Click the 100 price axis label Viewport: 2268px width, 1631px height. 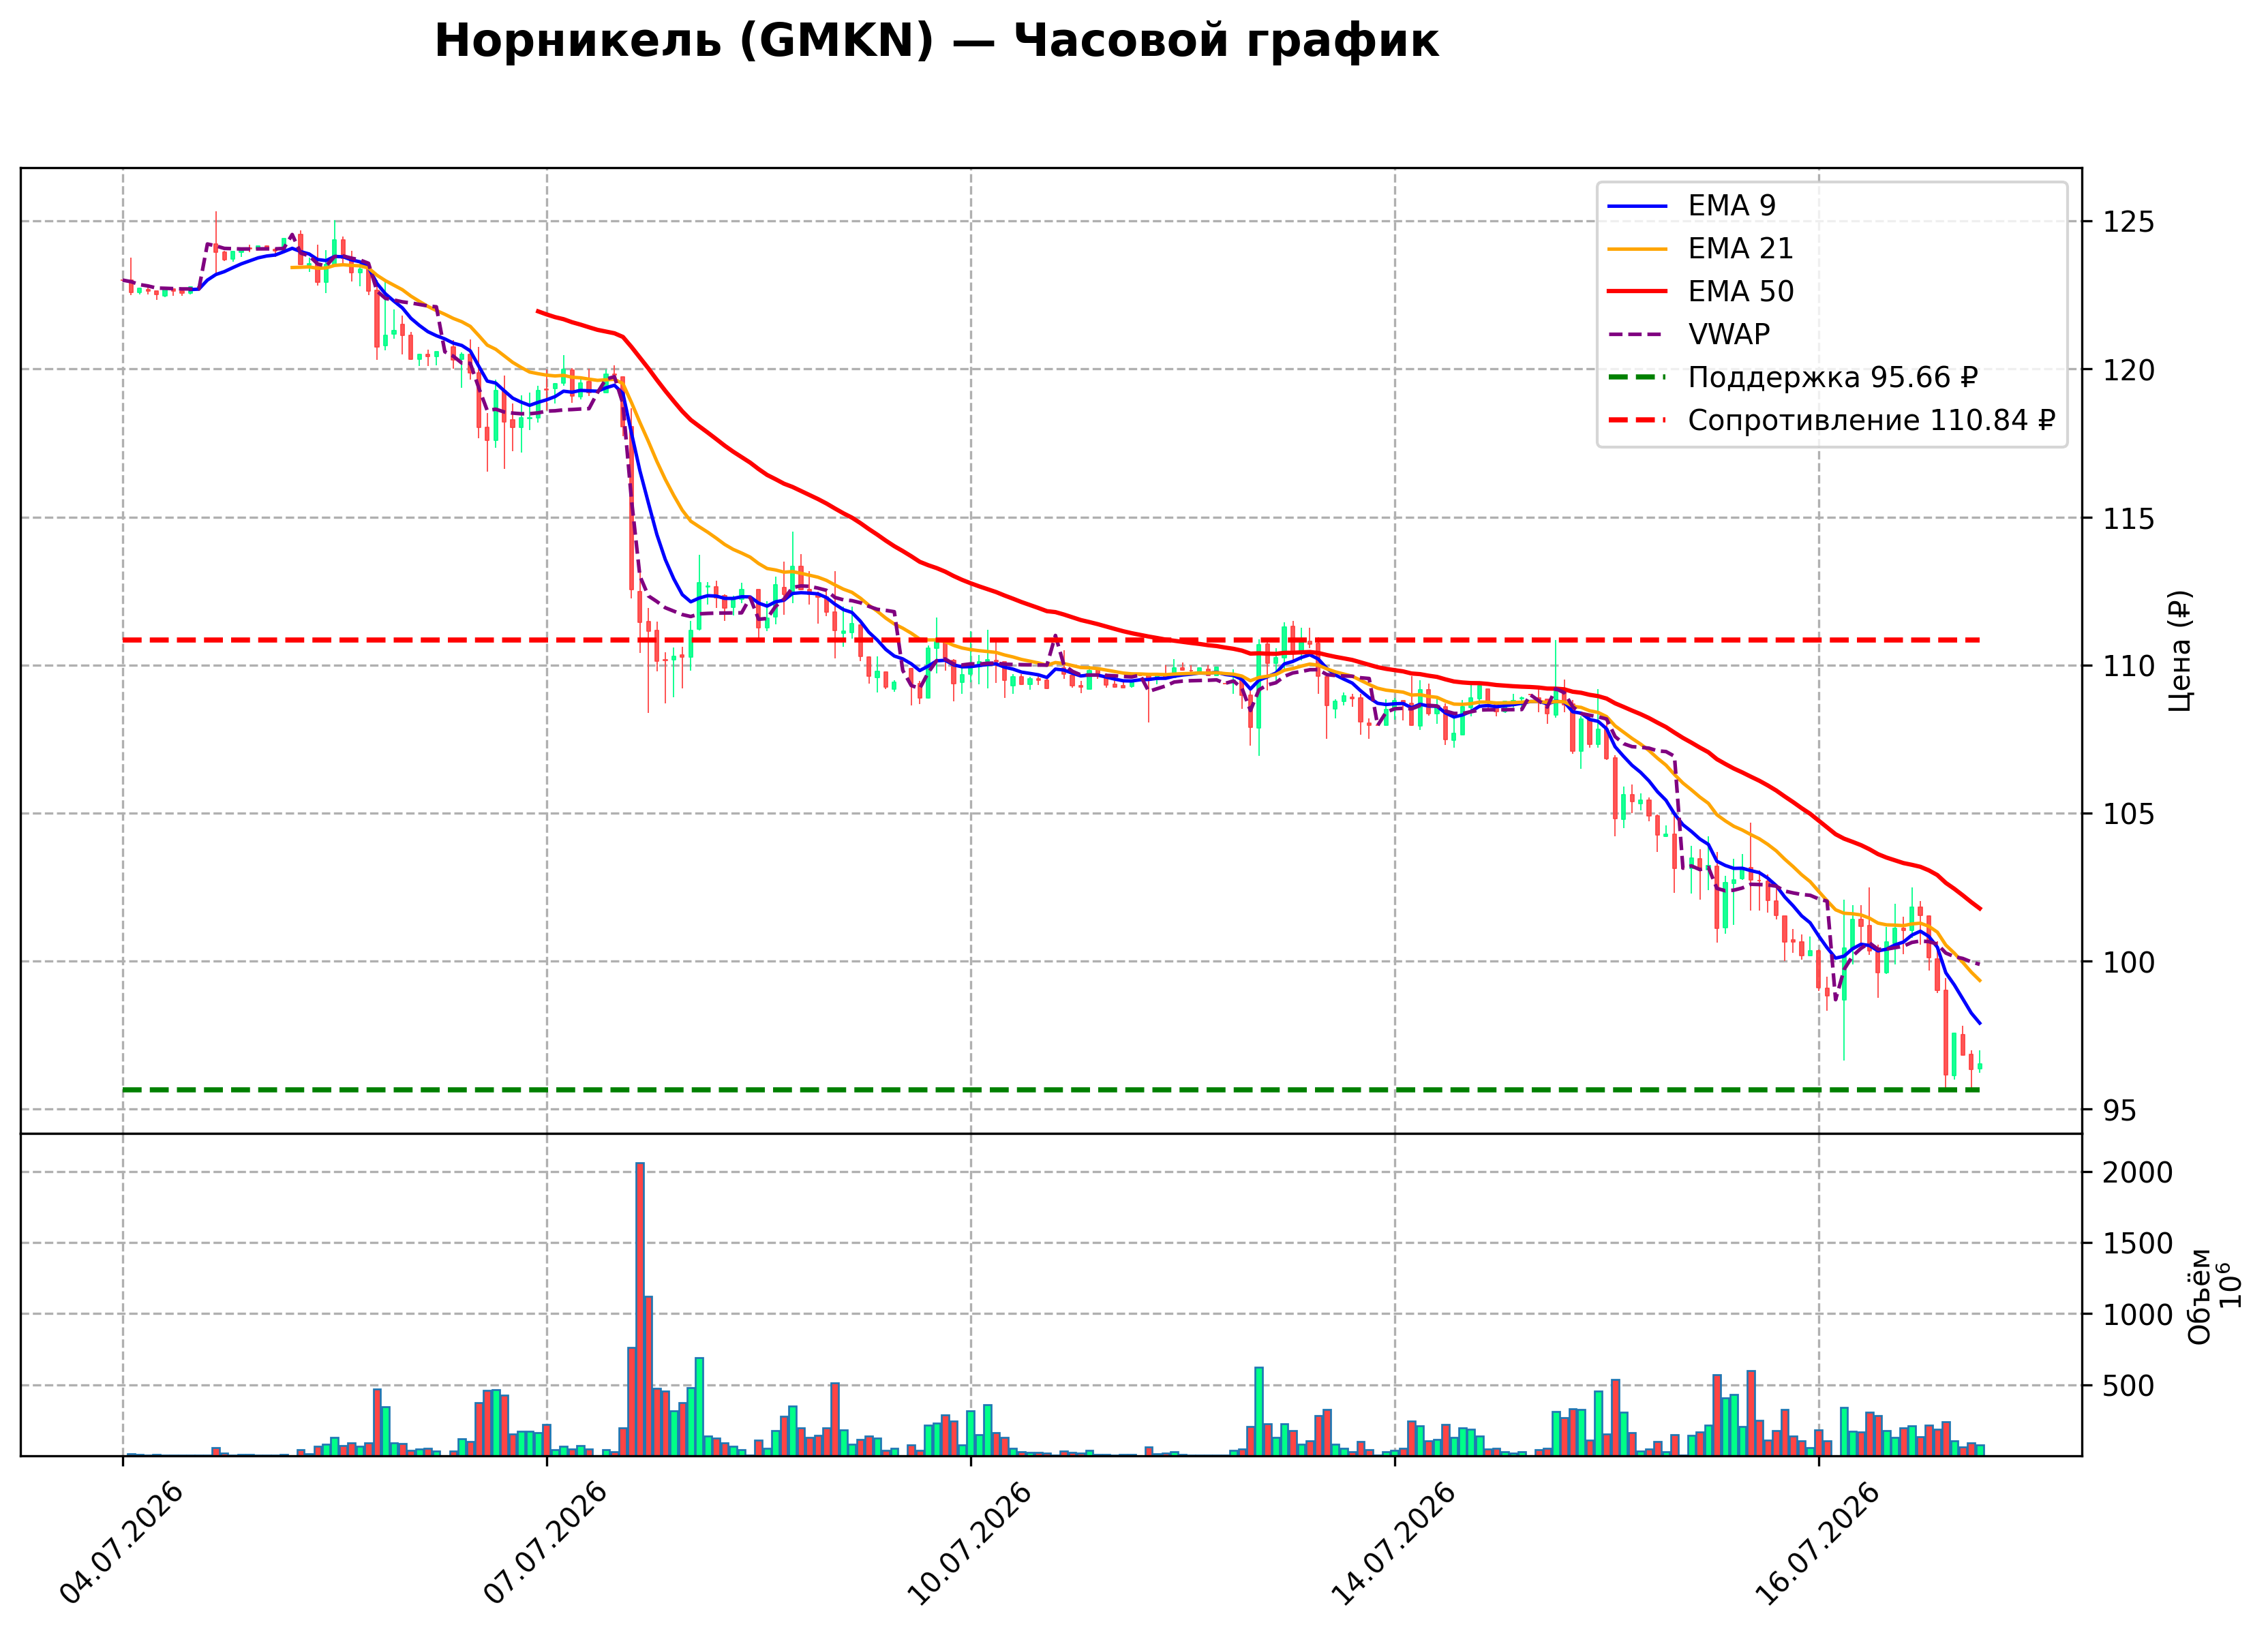pyautogui.click(x=2128, y=962)
